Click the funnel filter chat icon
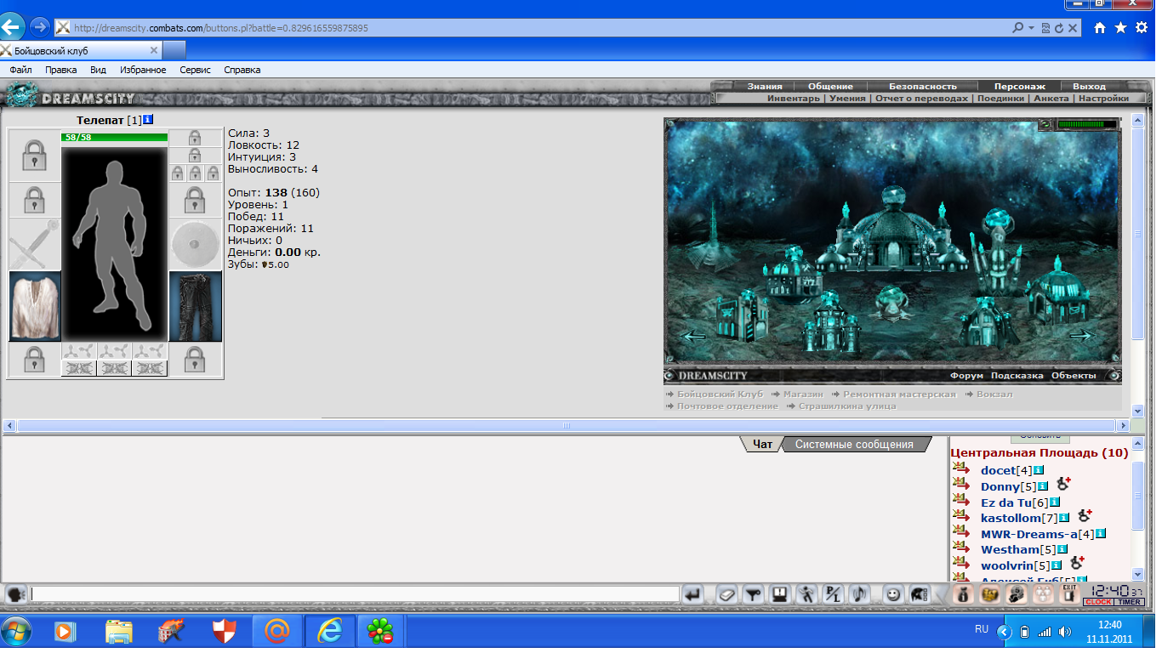 (752, 594)
